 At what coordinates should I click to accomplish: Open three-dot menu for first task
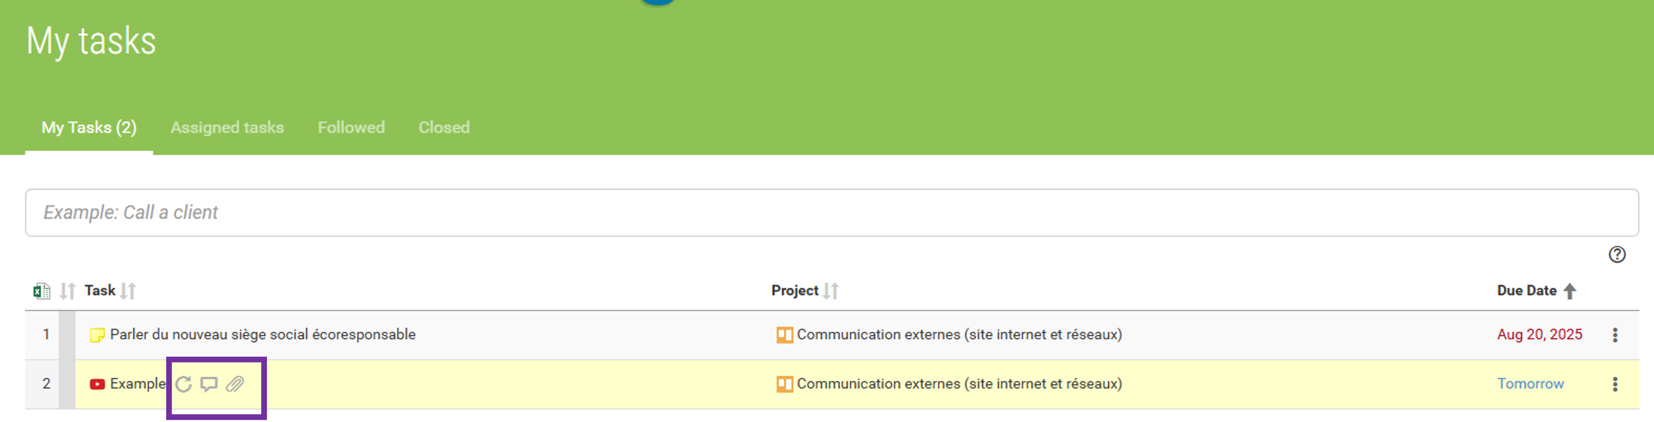[1615, 335]
